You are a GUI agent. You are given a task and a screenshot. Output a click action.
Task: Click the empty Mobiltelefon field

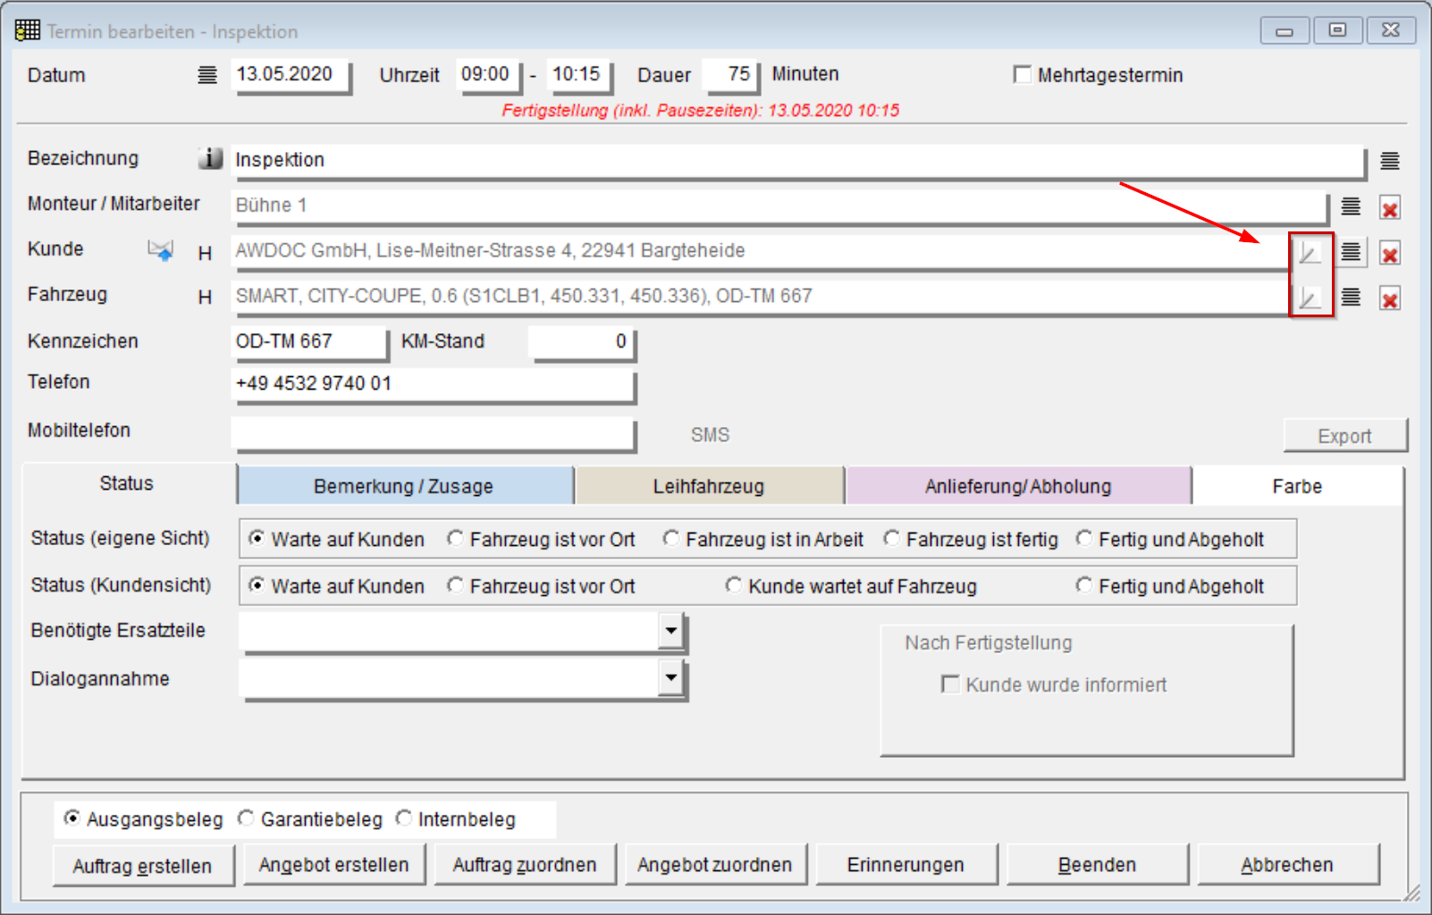[434, 434]
